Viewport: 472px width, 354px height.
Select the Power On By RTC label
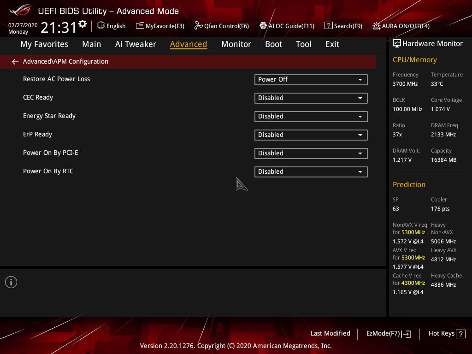point(48,171)
